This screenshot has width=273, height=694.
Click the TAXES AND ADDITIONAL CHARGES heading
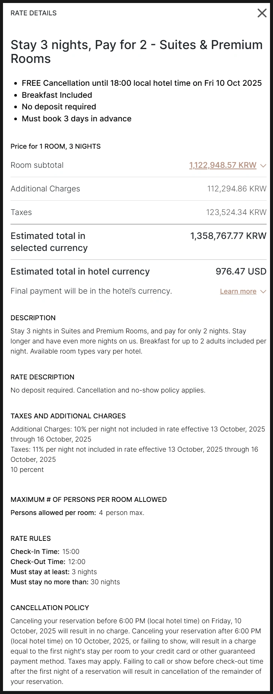68,416
